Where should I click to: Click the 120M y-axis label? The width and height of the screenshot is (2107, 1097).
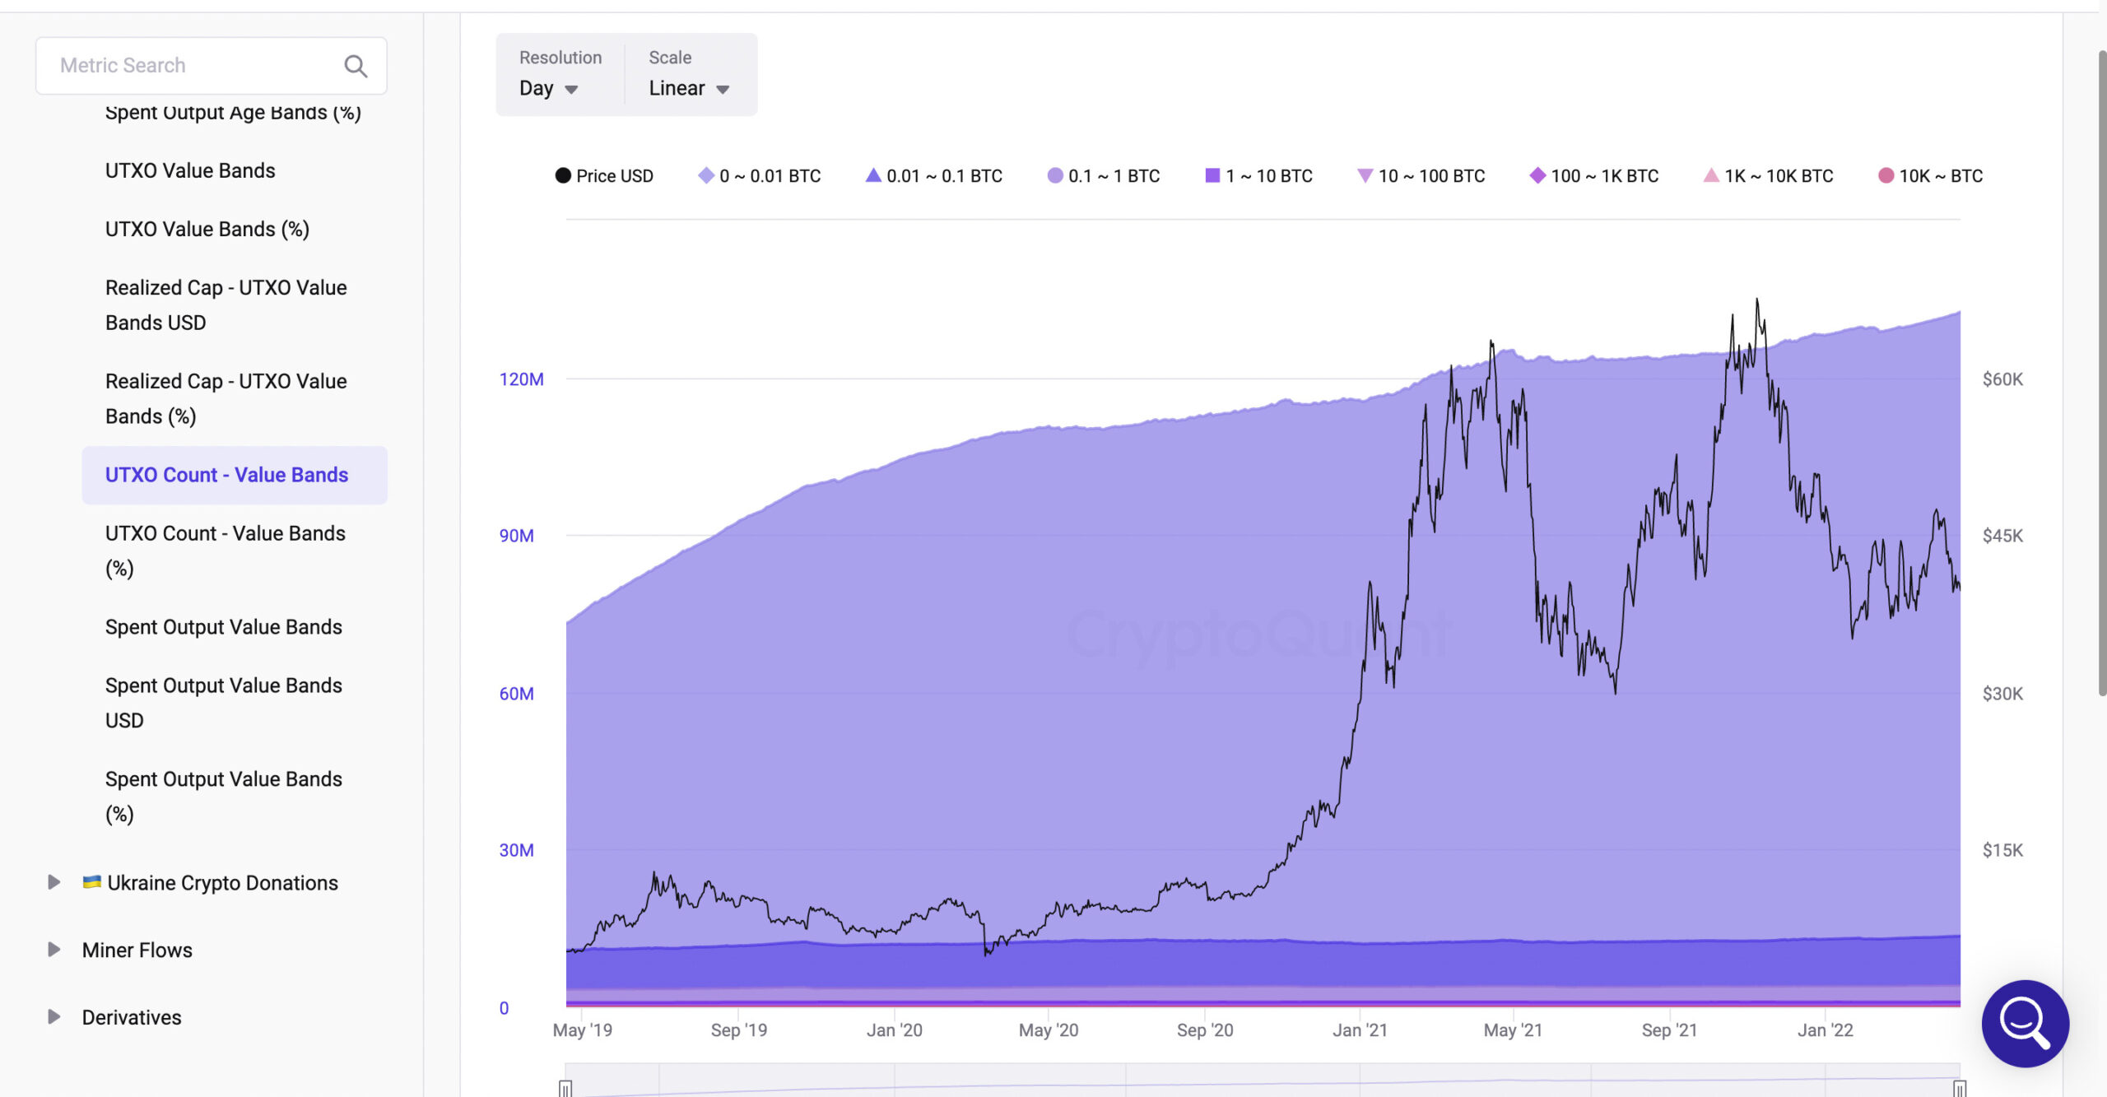click(521, 379)
